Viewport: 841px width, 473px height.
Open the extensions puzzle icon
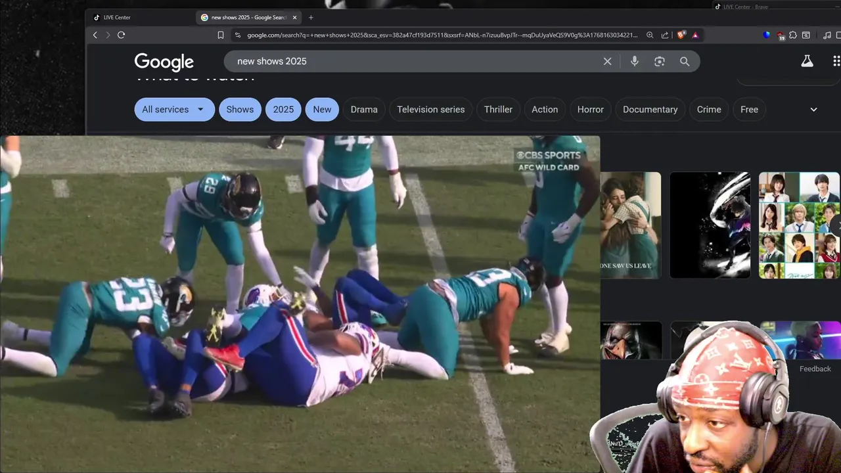(x=793, y=35)
